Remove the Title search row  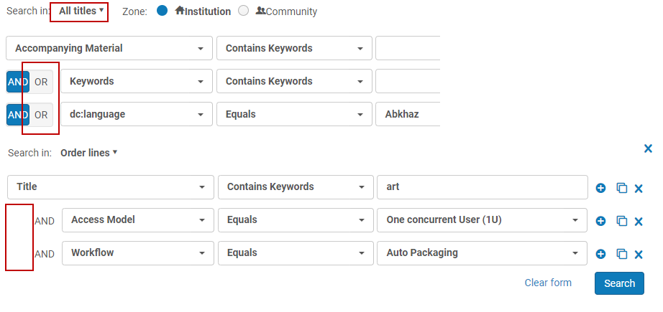tap(639, 189)
